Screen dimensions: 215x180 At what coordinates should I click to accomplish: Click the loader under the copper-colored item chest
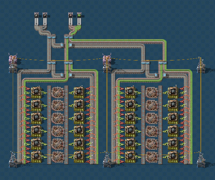(70, 22)
